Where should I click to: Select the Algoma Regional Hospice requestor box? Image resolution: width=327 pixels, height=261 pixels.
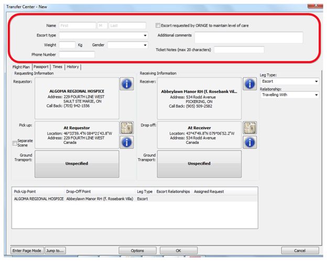(77, 98)
